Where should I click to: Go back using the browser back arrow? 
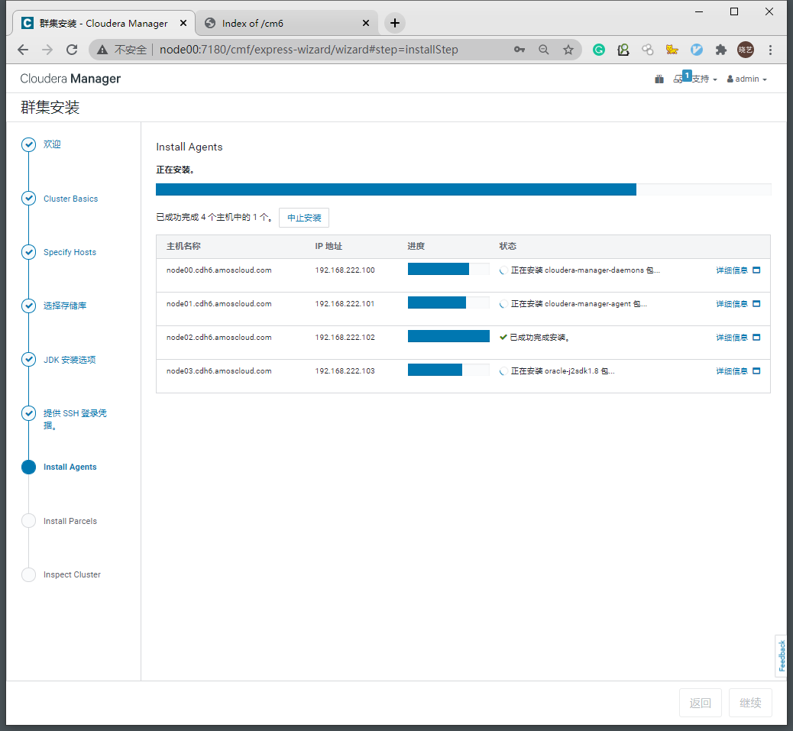click(23, 50)
